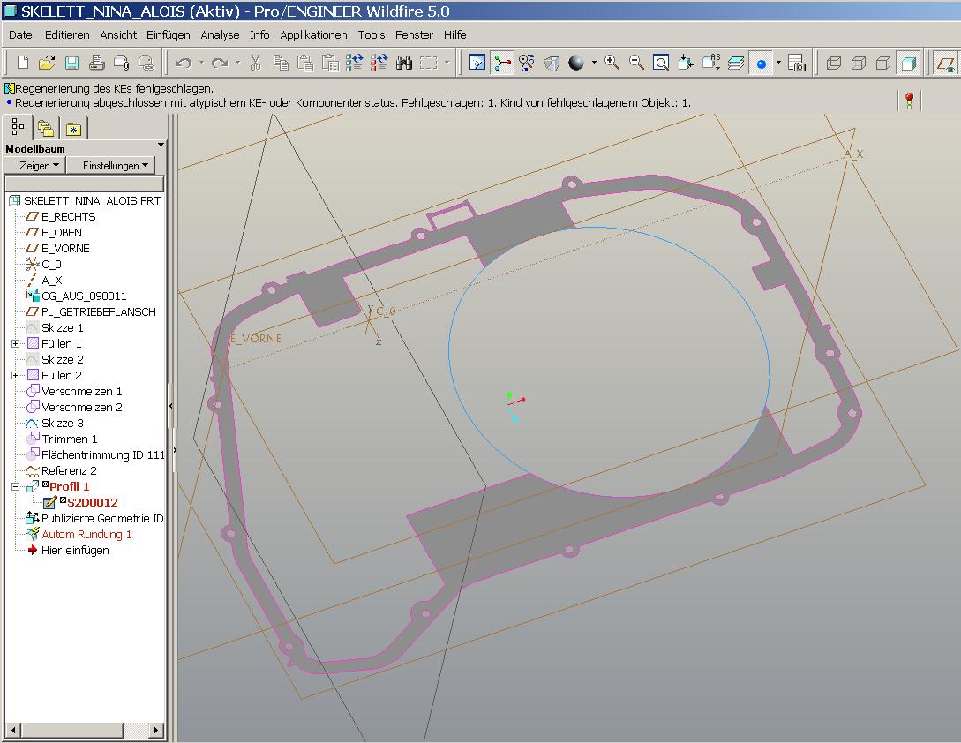The width and height of the screenshot is (961, 743).
Task: Click the undo arrow icon
Action: (184, 63)
